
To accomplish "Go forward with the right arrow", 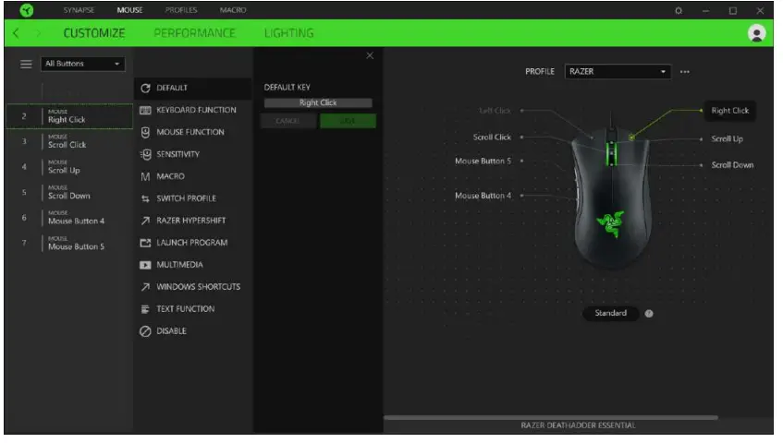I will pos(39,33).
